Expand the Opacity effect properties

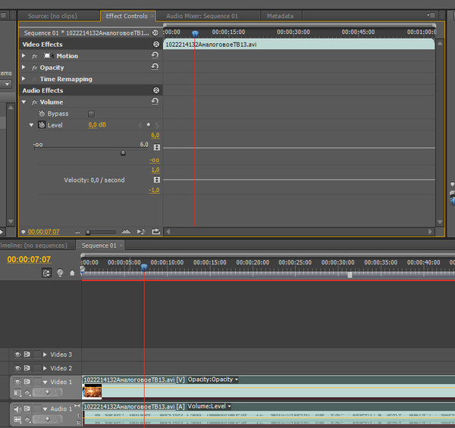[x=24, y=67]
